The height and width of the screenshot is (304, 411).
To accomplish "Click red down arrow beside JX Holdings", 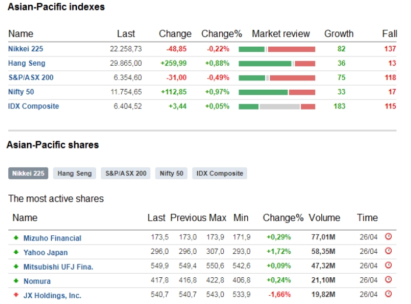I will click(x=16, y=295).
